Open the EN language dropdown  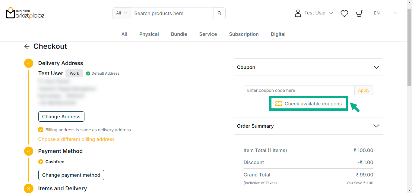click(385, 13)
